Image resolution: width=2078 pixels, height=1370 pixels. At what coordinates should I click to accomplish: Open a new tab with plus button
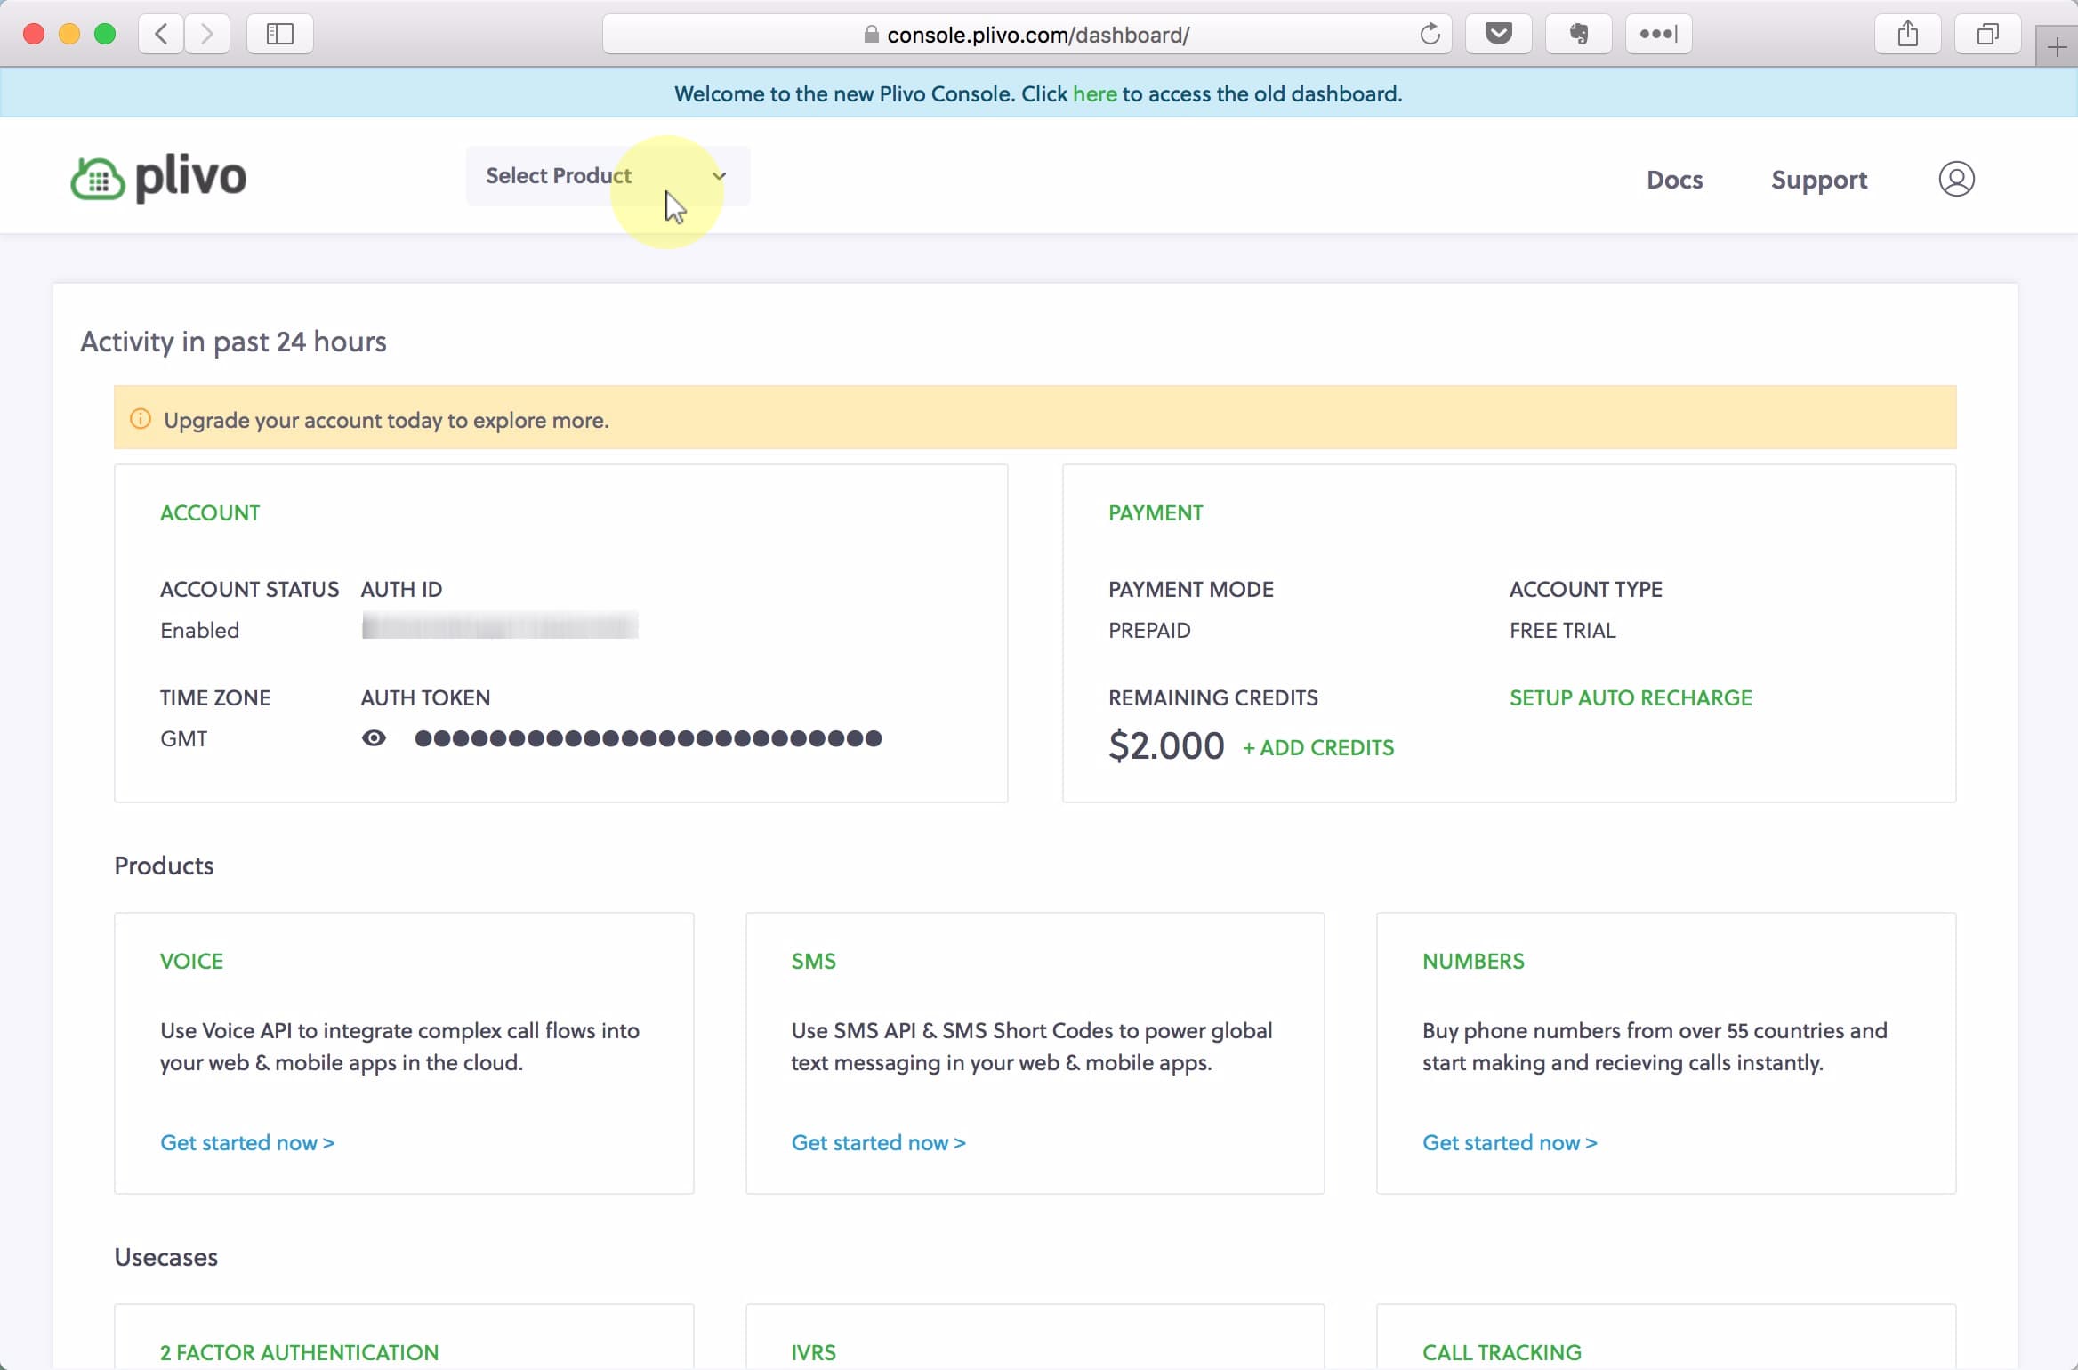pos(2057,47)
